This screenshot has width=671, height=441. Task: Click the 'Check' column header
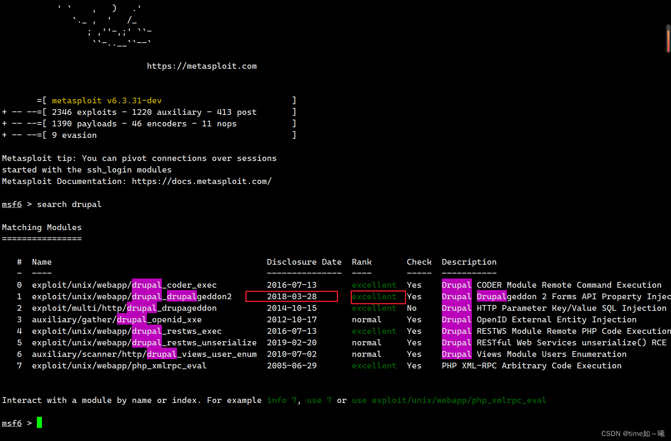419,262
